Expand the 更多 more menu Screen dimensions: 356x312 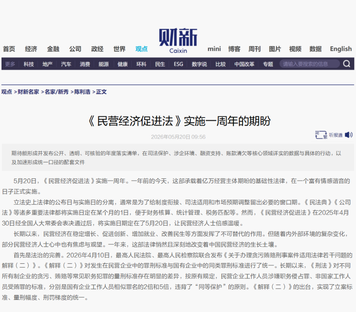(x=10, y=64)
